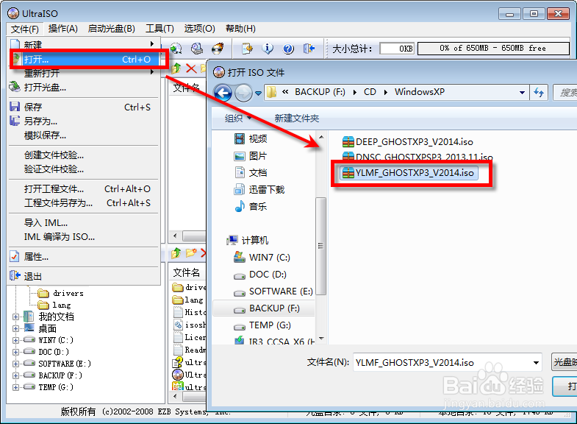Click the convert/compress ISO toolbar icon

pos(176,49)
